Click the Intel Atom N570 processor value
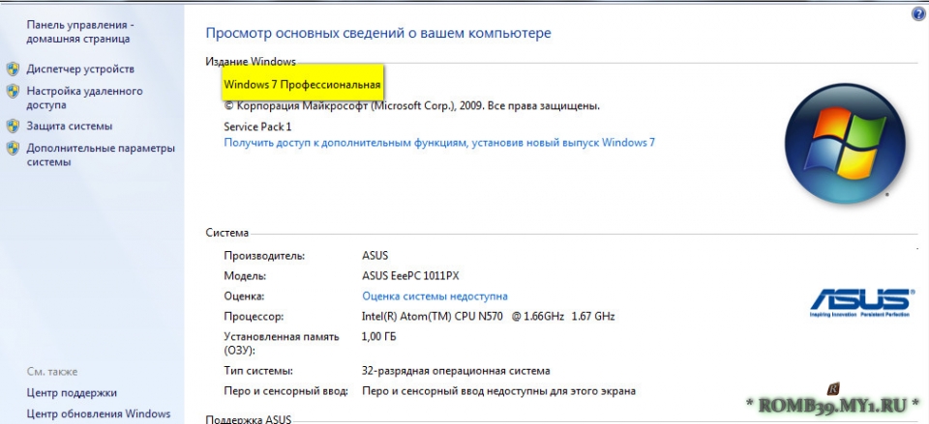Image resolution: width=929 pixels, height=424 pixels. (x=488, y=317)
